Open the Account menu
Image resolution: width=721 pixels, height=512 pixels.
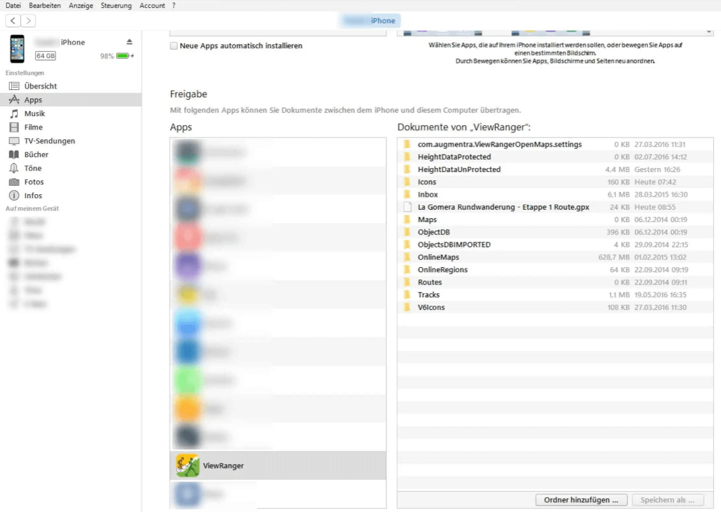click(152, 5)
